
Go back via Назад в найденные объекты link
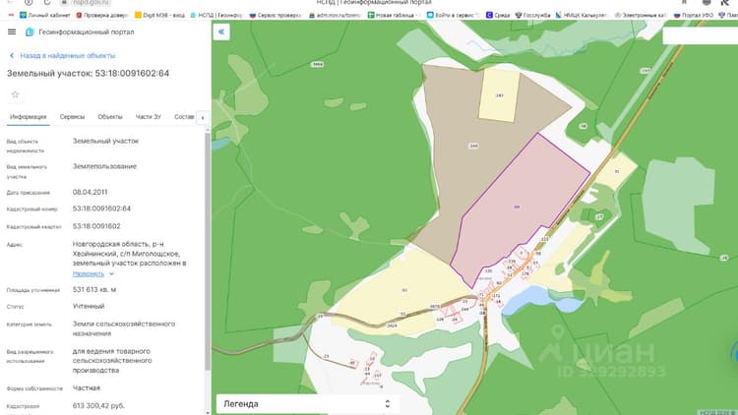67,55
